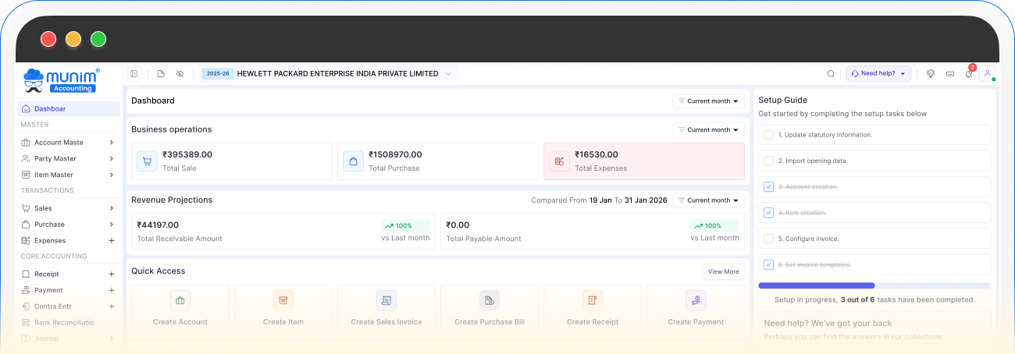Check the Configure invoice checkbox
Screen dimensions: 1015x354
(x=768, y=239)
